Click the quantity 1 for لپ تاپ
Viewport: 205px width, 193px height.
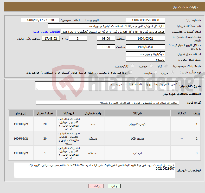click(45, 153)
